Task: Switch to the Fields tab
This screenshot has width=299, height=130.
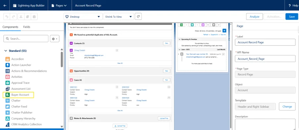Action: tap(27, 27)
